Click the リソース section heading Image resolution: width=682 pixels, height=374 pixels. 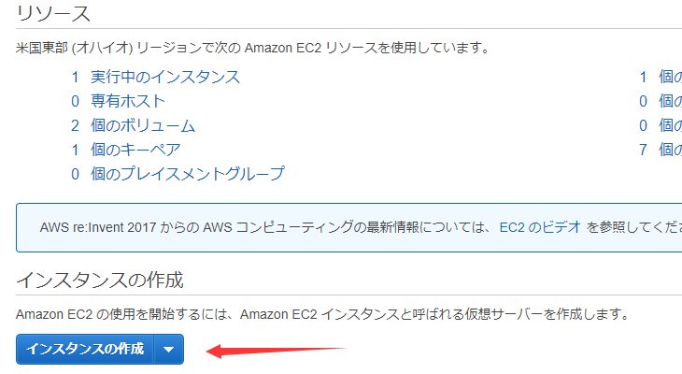tap(53, 14)
